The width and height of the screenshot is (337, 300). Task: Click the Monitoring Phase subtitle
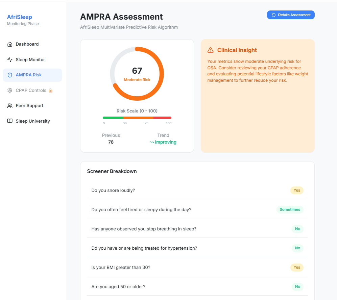23,24
